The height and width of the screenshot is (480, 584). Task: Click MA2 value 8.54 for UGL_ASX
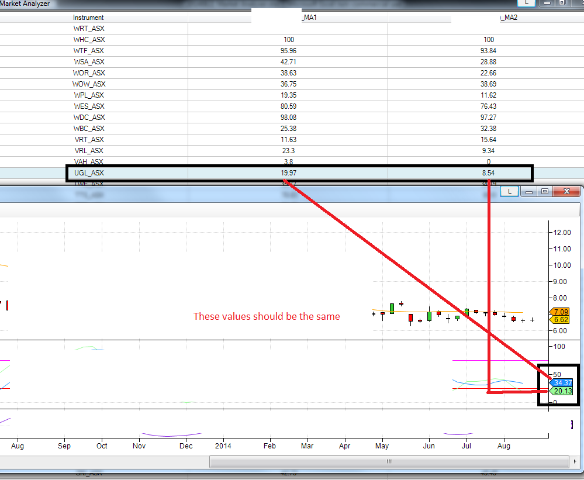(x=488, y=173)
